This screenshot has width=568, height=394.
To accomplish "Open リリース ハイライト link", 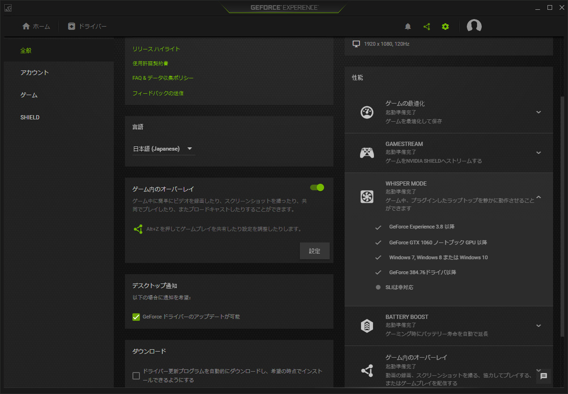I will click(156, 49).
